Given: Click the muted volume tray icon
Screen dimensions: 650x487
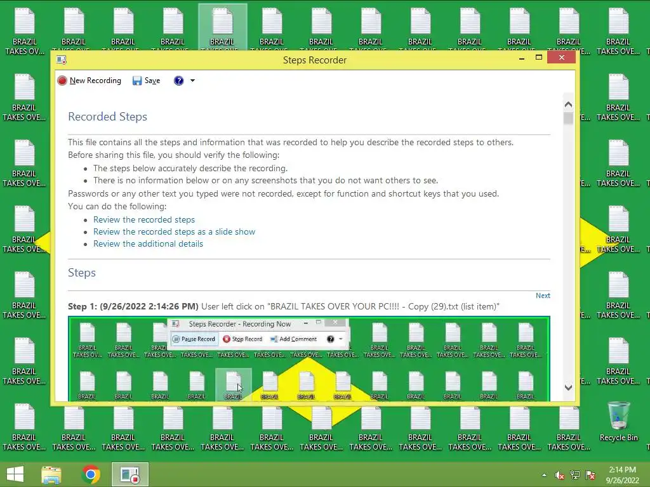Looking at the screenshot, I should pos(560,475).
